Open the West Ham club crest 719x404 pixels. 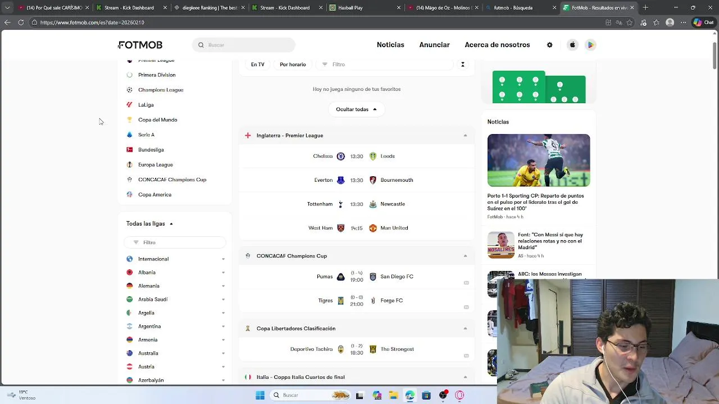[340, 228]
